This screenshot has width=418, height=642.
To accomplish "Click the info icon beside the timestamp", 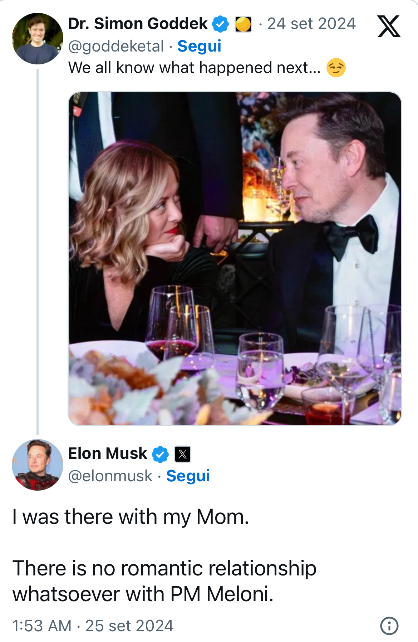I will 389,626.
